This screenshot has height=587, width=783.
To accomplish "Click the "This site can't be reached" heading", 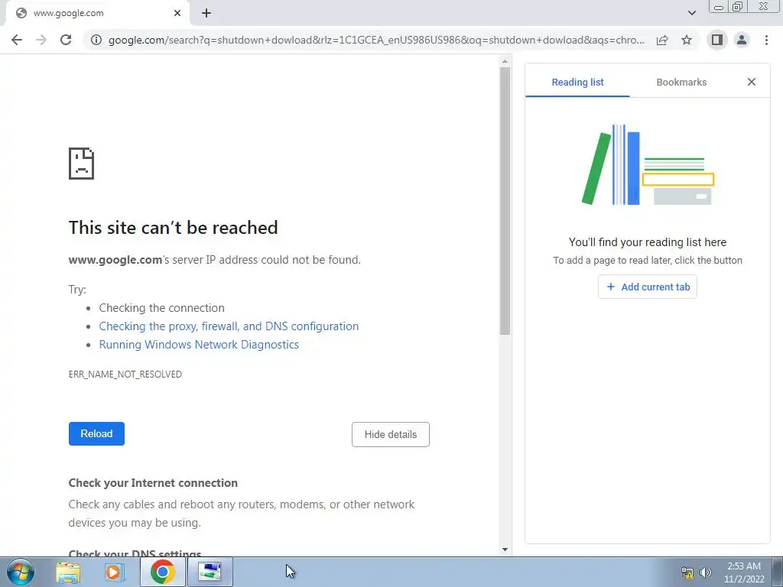I will tap(173, 228).
